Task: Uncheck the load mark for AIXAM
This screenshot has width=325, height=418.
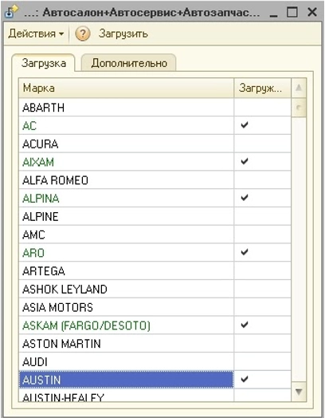Action: (245, 161)
